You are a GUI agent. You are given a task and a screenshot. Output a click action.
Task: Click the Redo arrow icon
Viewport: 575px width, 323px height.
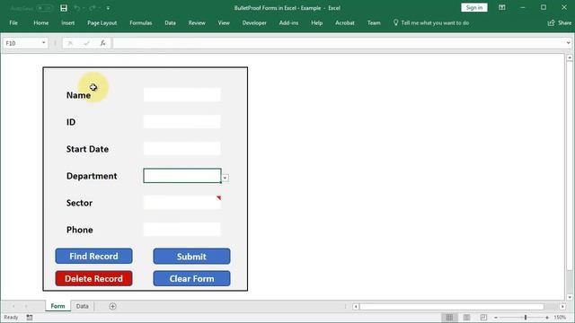coord(93,8)
